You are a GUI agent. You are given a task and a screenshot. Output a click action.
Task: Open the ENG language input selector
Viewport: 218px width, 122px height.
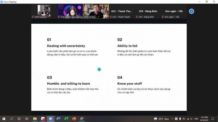[196, 119]
